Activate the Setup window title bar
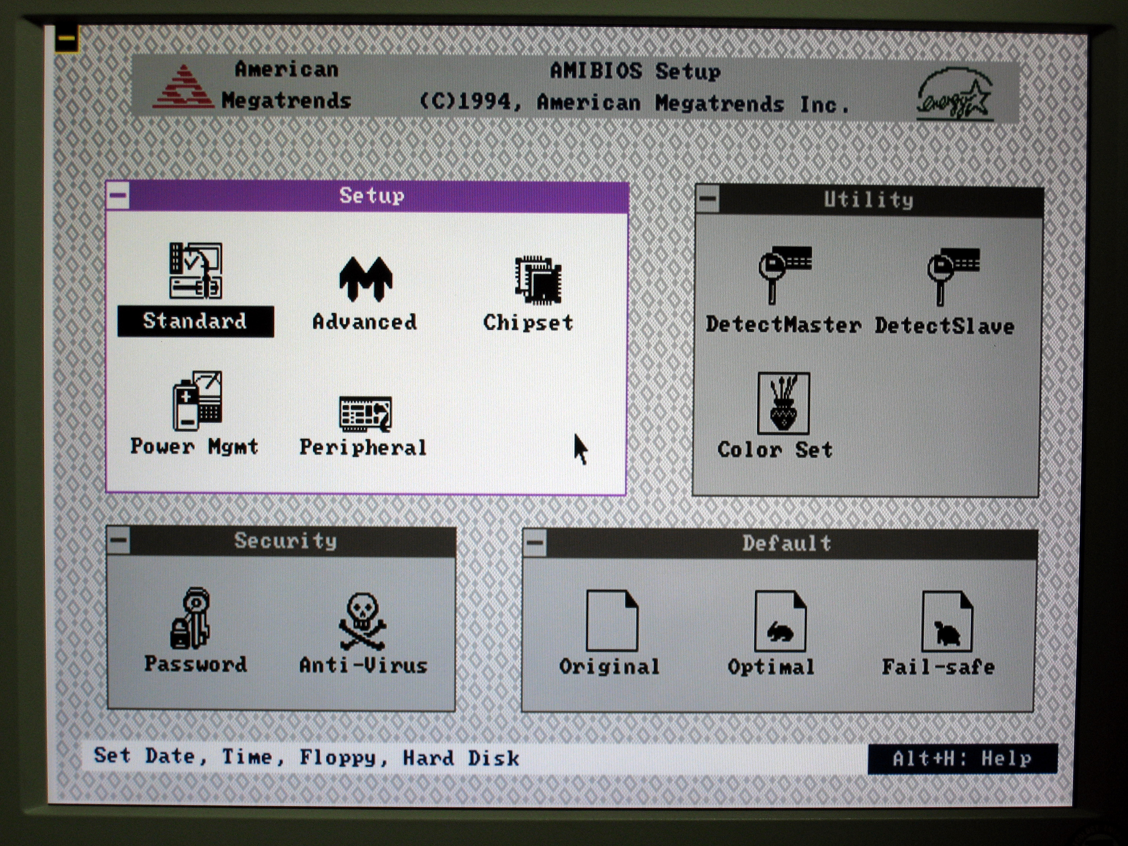The image size is (1128, 846). point(378,196)
